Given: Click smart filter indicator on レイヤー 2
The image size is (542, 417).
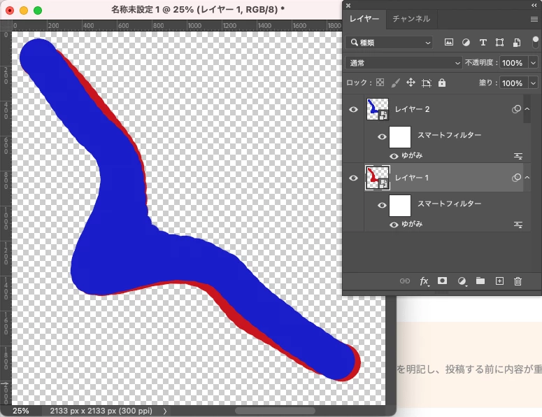Looking at the screenshot, I should [516, 109].
